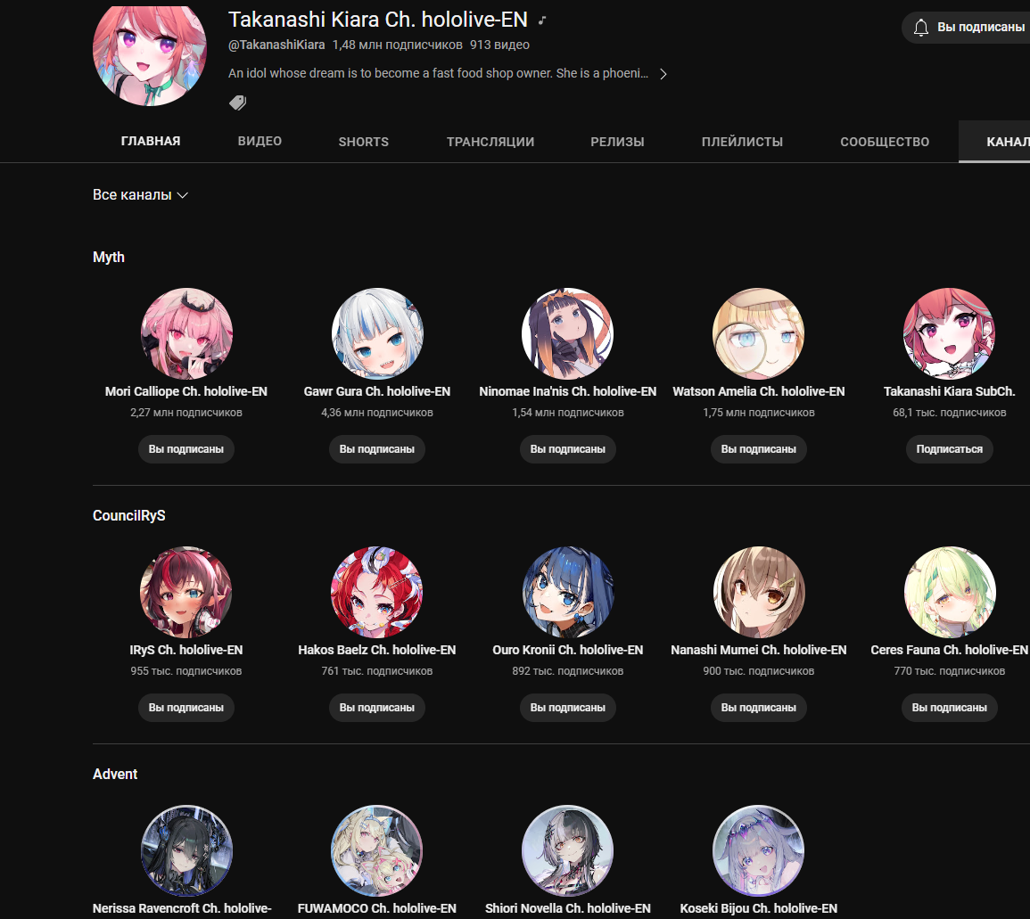Click the Hakos Baelz Ch. hololive-EN link
The image size is (1030, 919).
point(377,650)
